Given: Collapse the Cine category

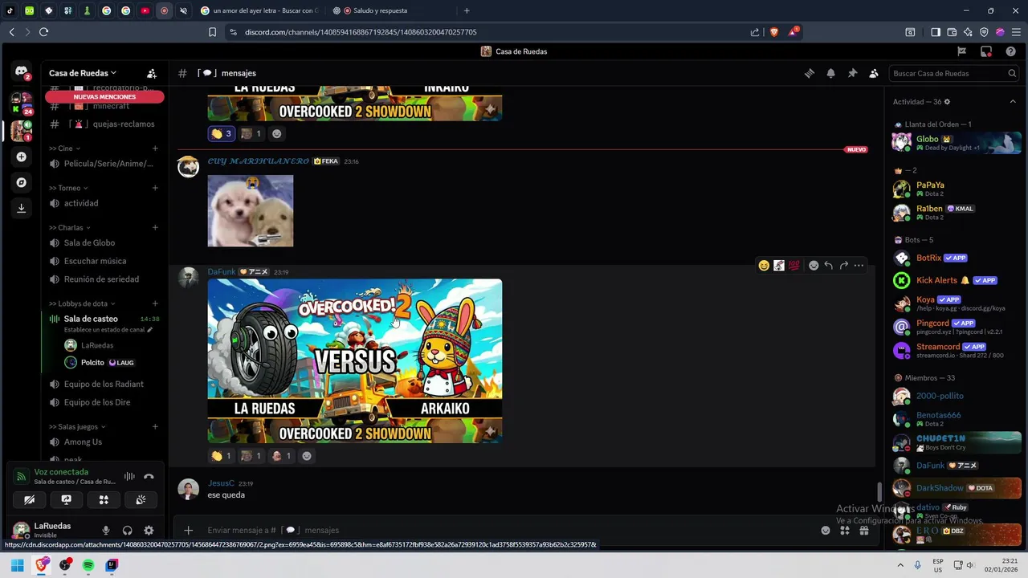Looking at the screenshot, I should 64,149.
